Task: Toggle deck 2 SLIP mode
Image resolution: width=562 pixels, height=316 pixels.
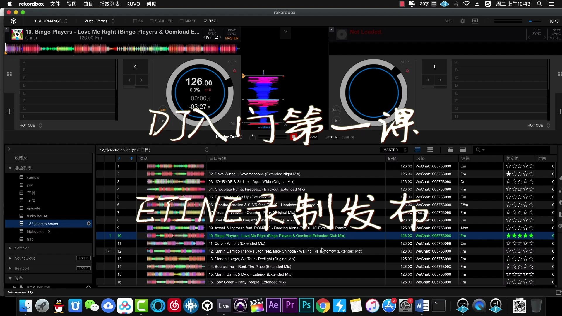Action: coord(405,62)
